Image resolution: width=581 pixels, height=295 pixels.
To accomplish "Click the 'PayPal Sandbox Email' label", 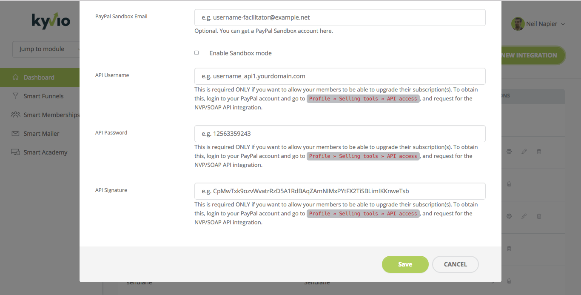I will (x=121, y=17).
